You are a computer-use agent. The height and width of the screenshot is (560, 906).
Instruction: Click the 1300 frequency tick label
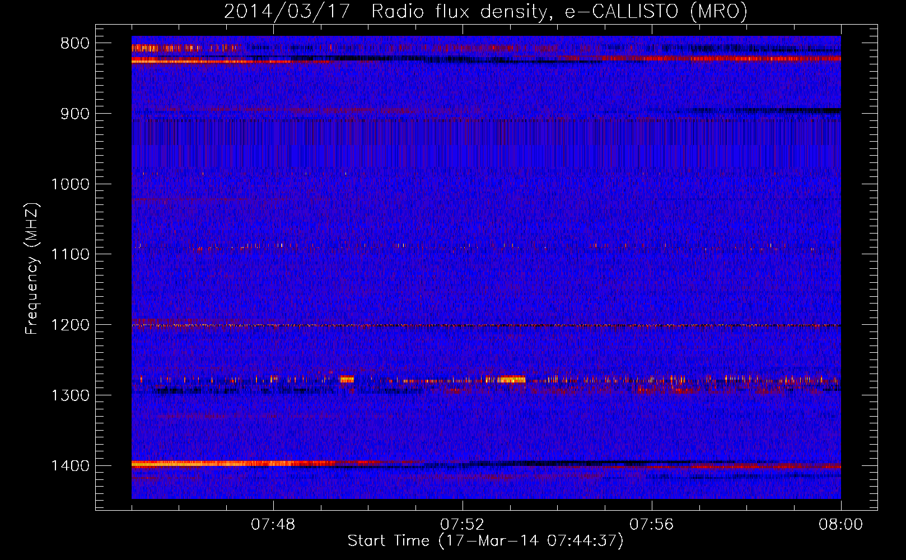point(70,395)
